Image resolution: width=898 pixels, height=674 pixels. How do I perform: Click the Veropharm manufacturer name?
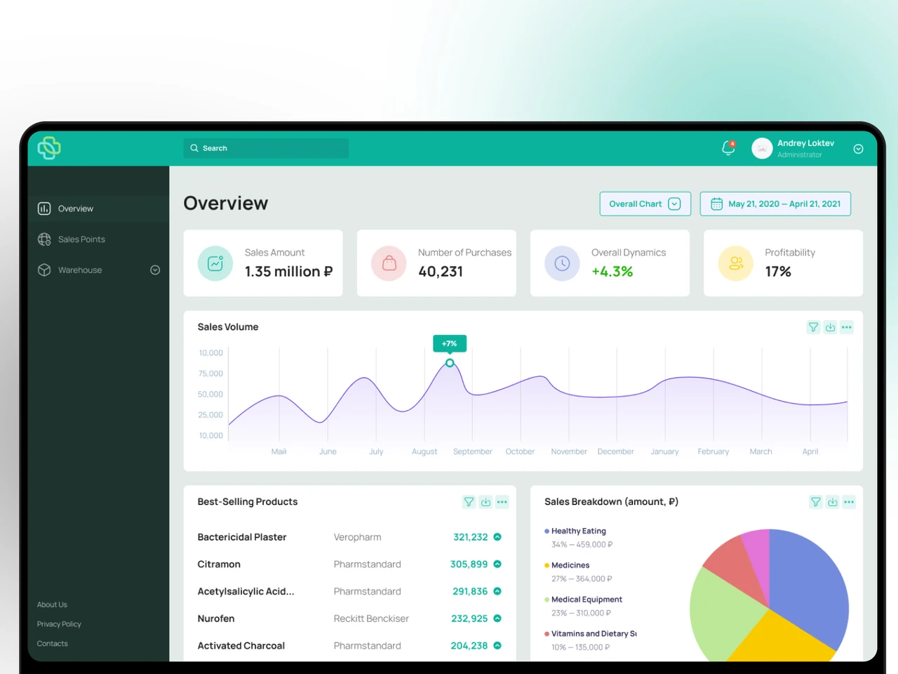click(358, 537)
